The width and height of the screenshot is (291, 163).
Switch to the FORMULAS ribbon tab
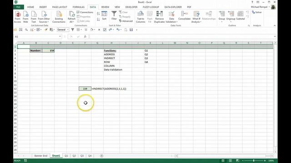[x=78, y=7]
